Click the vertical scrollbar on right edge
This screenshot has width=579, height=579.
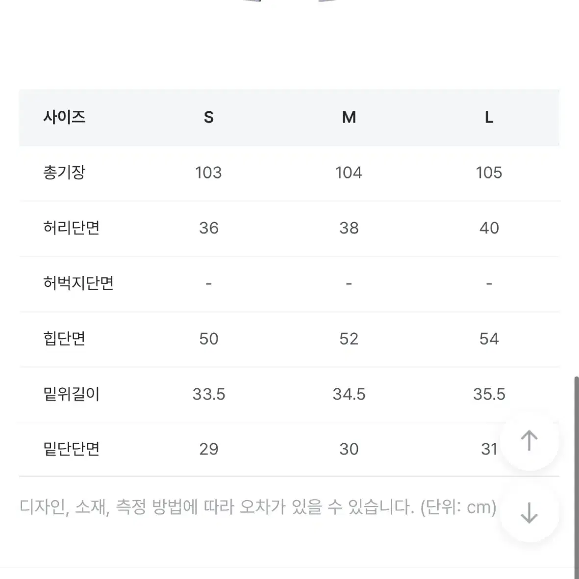[x=577, y=477]
